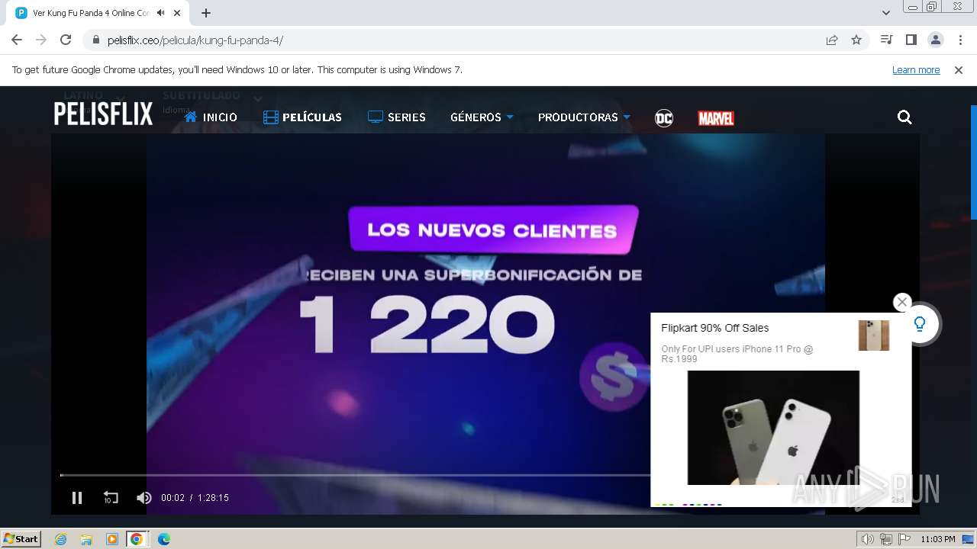Open the Películas menu item
The image size is (977, 549).
tap(302, 117)
